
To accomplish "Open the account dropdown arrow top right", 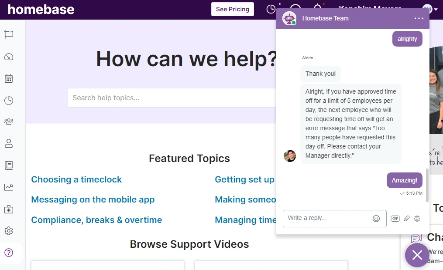I will pyautogui.click(x=436, y=9).
